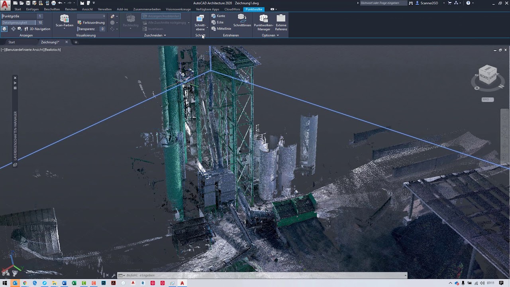Image resolution: width=510 pixels, height=287 pixels.
Task: Click the Excel icon in the taskbar
Action: (74, 283)
